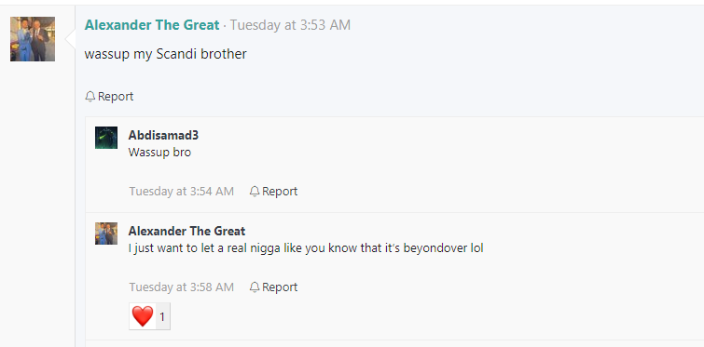Show who reacted via the reaction count 1
The image size is (704, 347).
162,317
